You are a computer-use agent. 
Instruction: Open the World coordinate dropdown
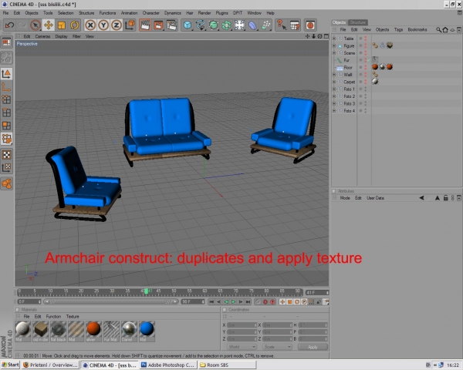point(242,347)
